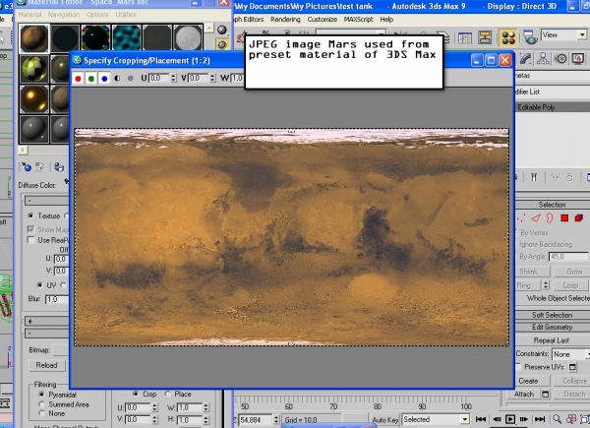Open Schematic View from the main toolbar

point(485,37)
